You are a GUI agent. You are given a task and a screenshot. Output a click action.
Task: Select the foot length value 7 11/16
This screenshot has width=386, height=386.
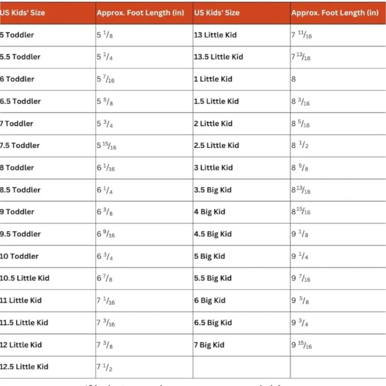click(301, 35)
